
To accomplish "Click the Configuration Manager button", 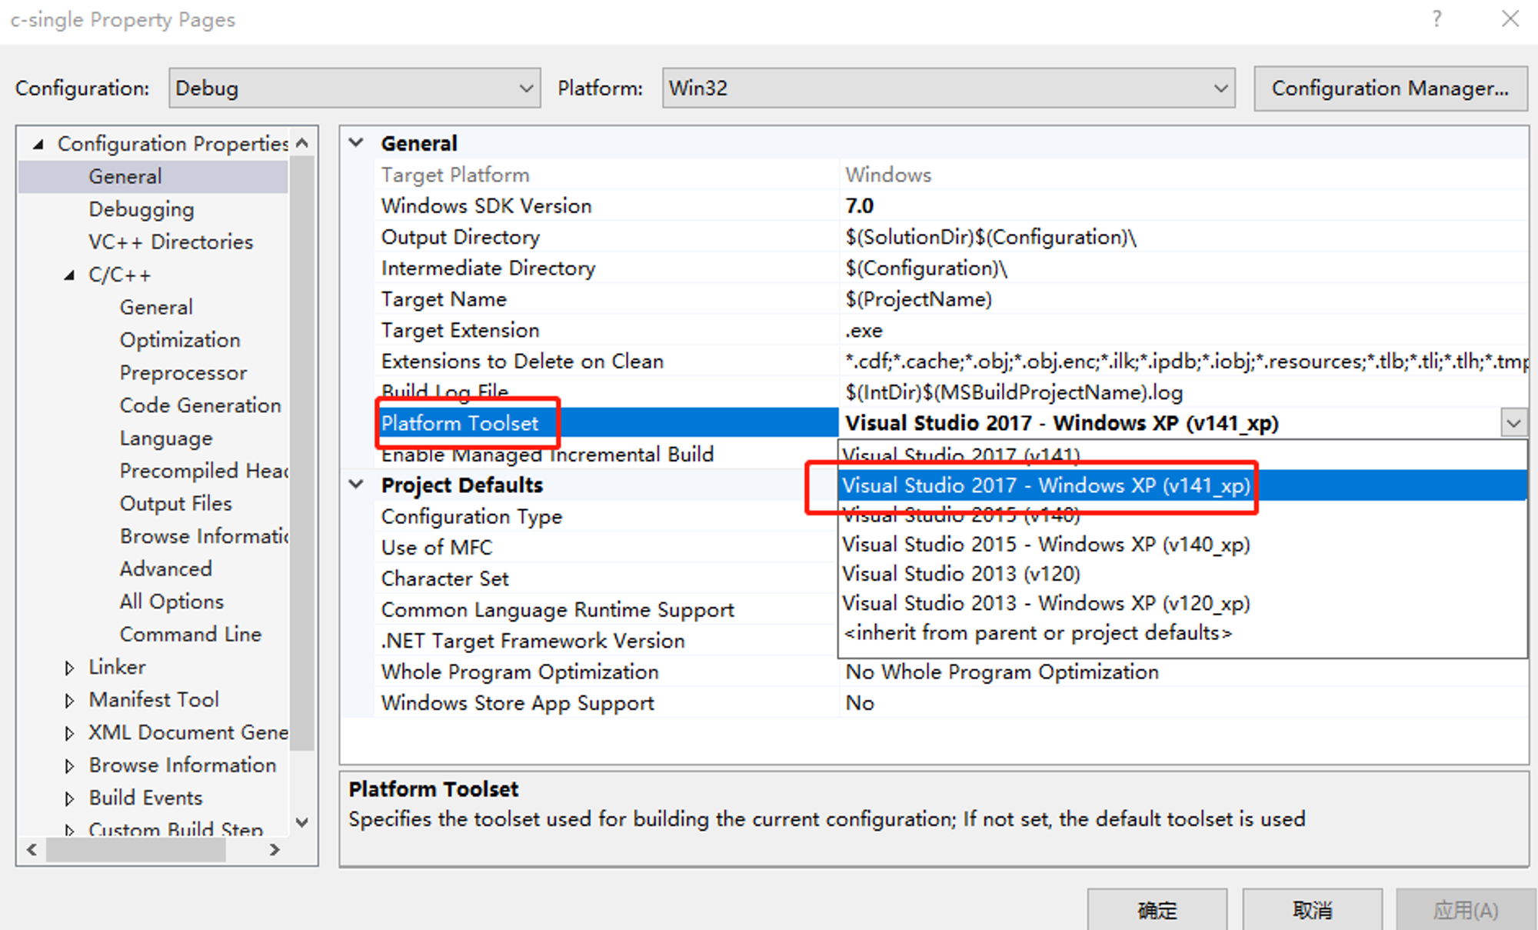I will (x=1390, y=88).
